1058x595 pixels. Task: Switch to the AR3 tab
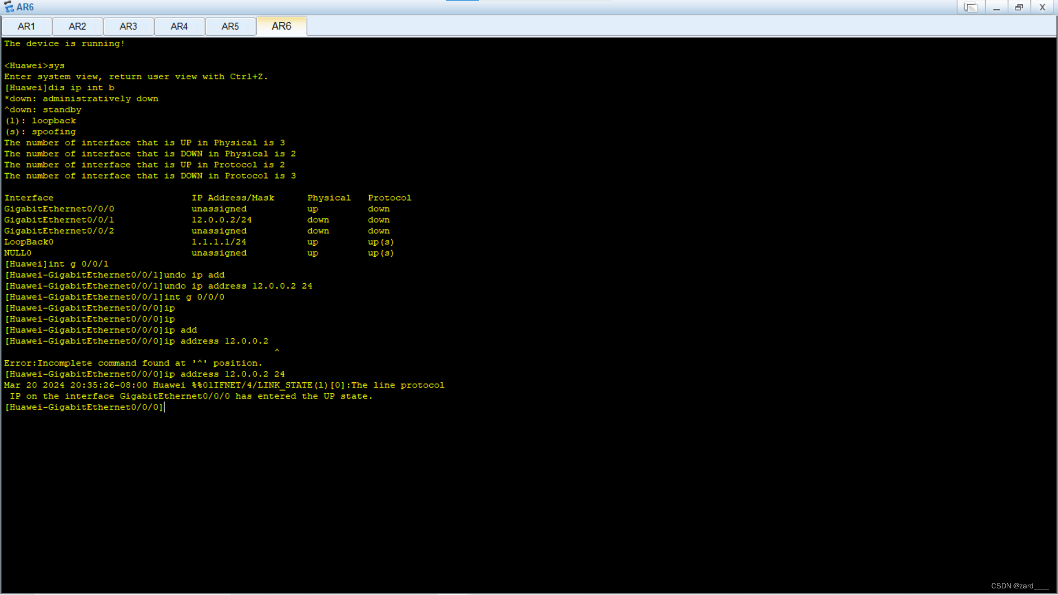click(128, 26)
